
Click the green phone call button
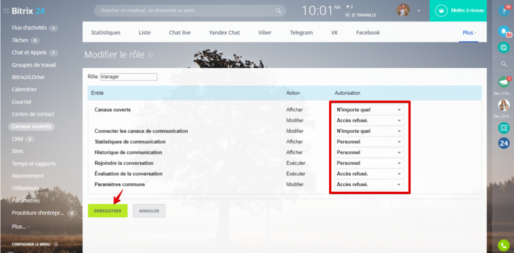(504, 245)
